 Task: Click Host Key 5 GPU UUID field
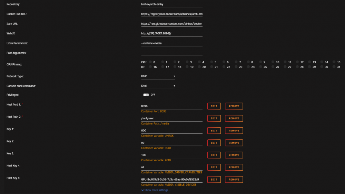[171, 180]
